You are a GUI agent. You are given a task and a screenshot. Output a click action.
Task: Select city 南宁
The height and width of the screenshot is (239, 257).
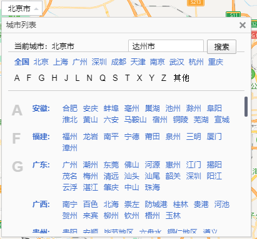click(x=70, y=204)
